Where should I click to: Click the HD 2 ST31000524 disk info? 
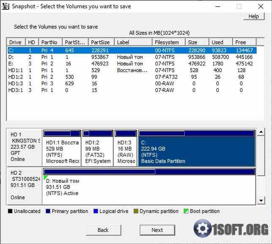[24, 185]
